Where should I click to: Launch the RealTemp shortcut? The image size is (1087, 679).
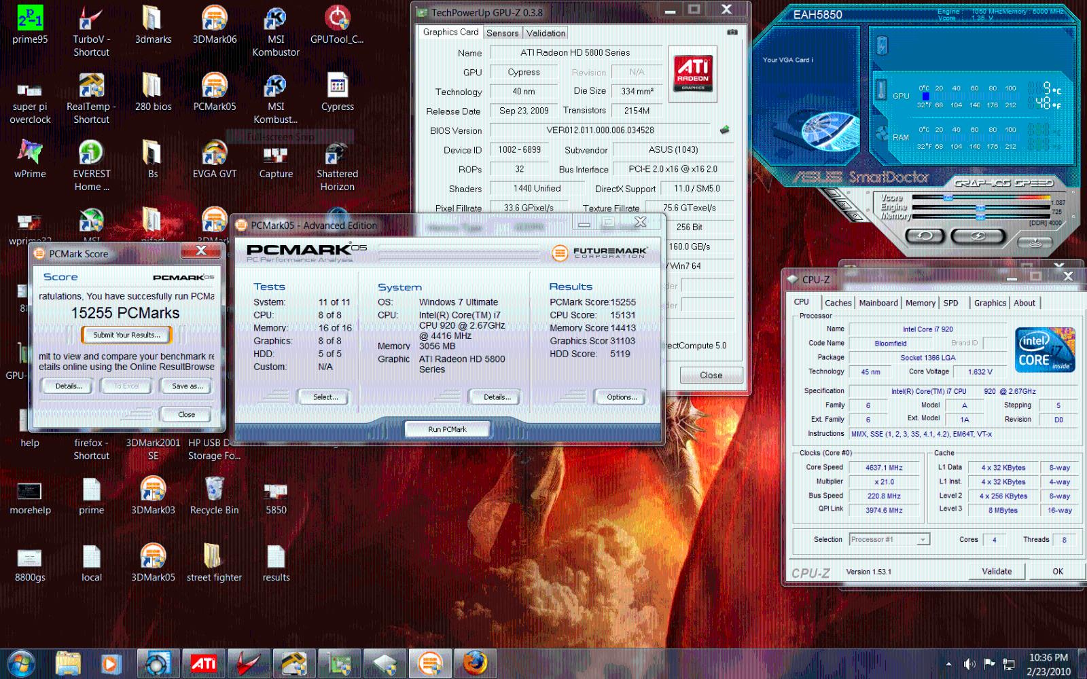(x=91, y=100)
